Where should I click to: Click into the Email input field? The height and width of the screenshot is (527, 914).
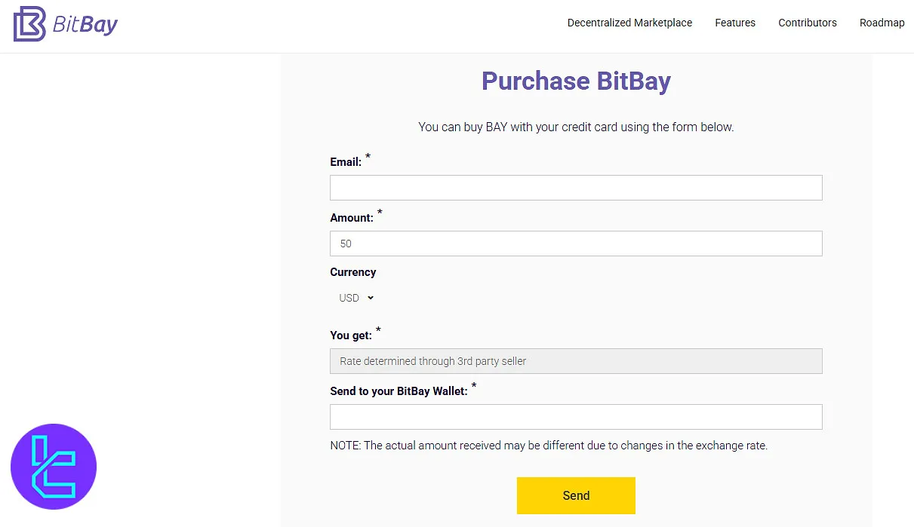pyautogui.click(x=576, y=187)
